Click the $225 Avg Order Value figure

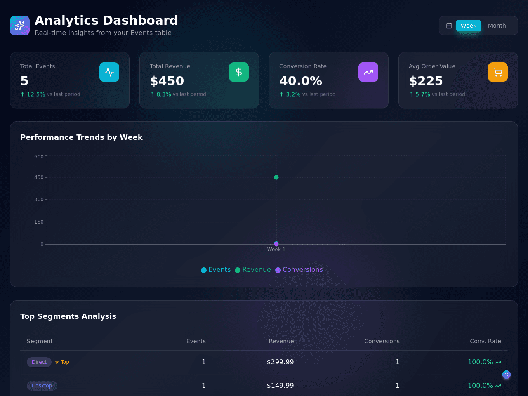[x=426, y=81]
